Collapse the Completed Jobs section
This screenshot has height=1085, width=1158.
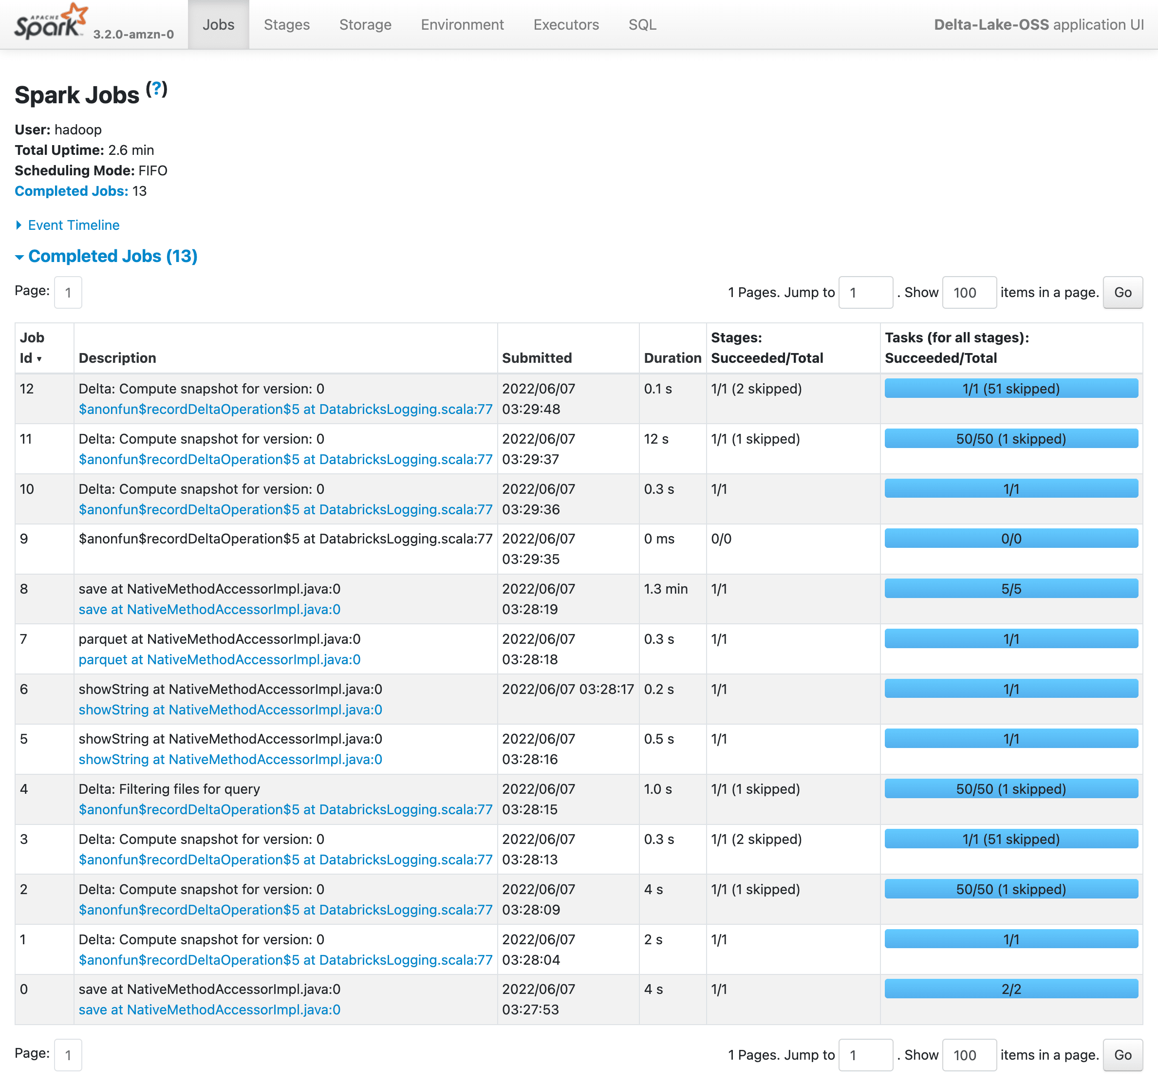(106, 256)
